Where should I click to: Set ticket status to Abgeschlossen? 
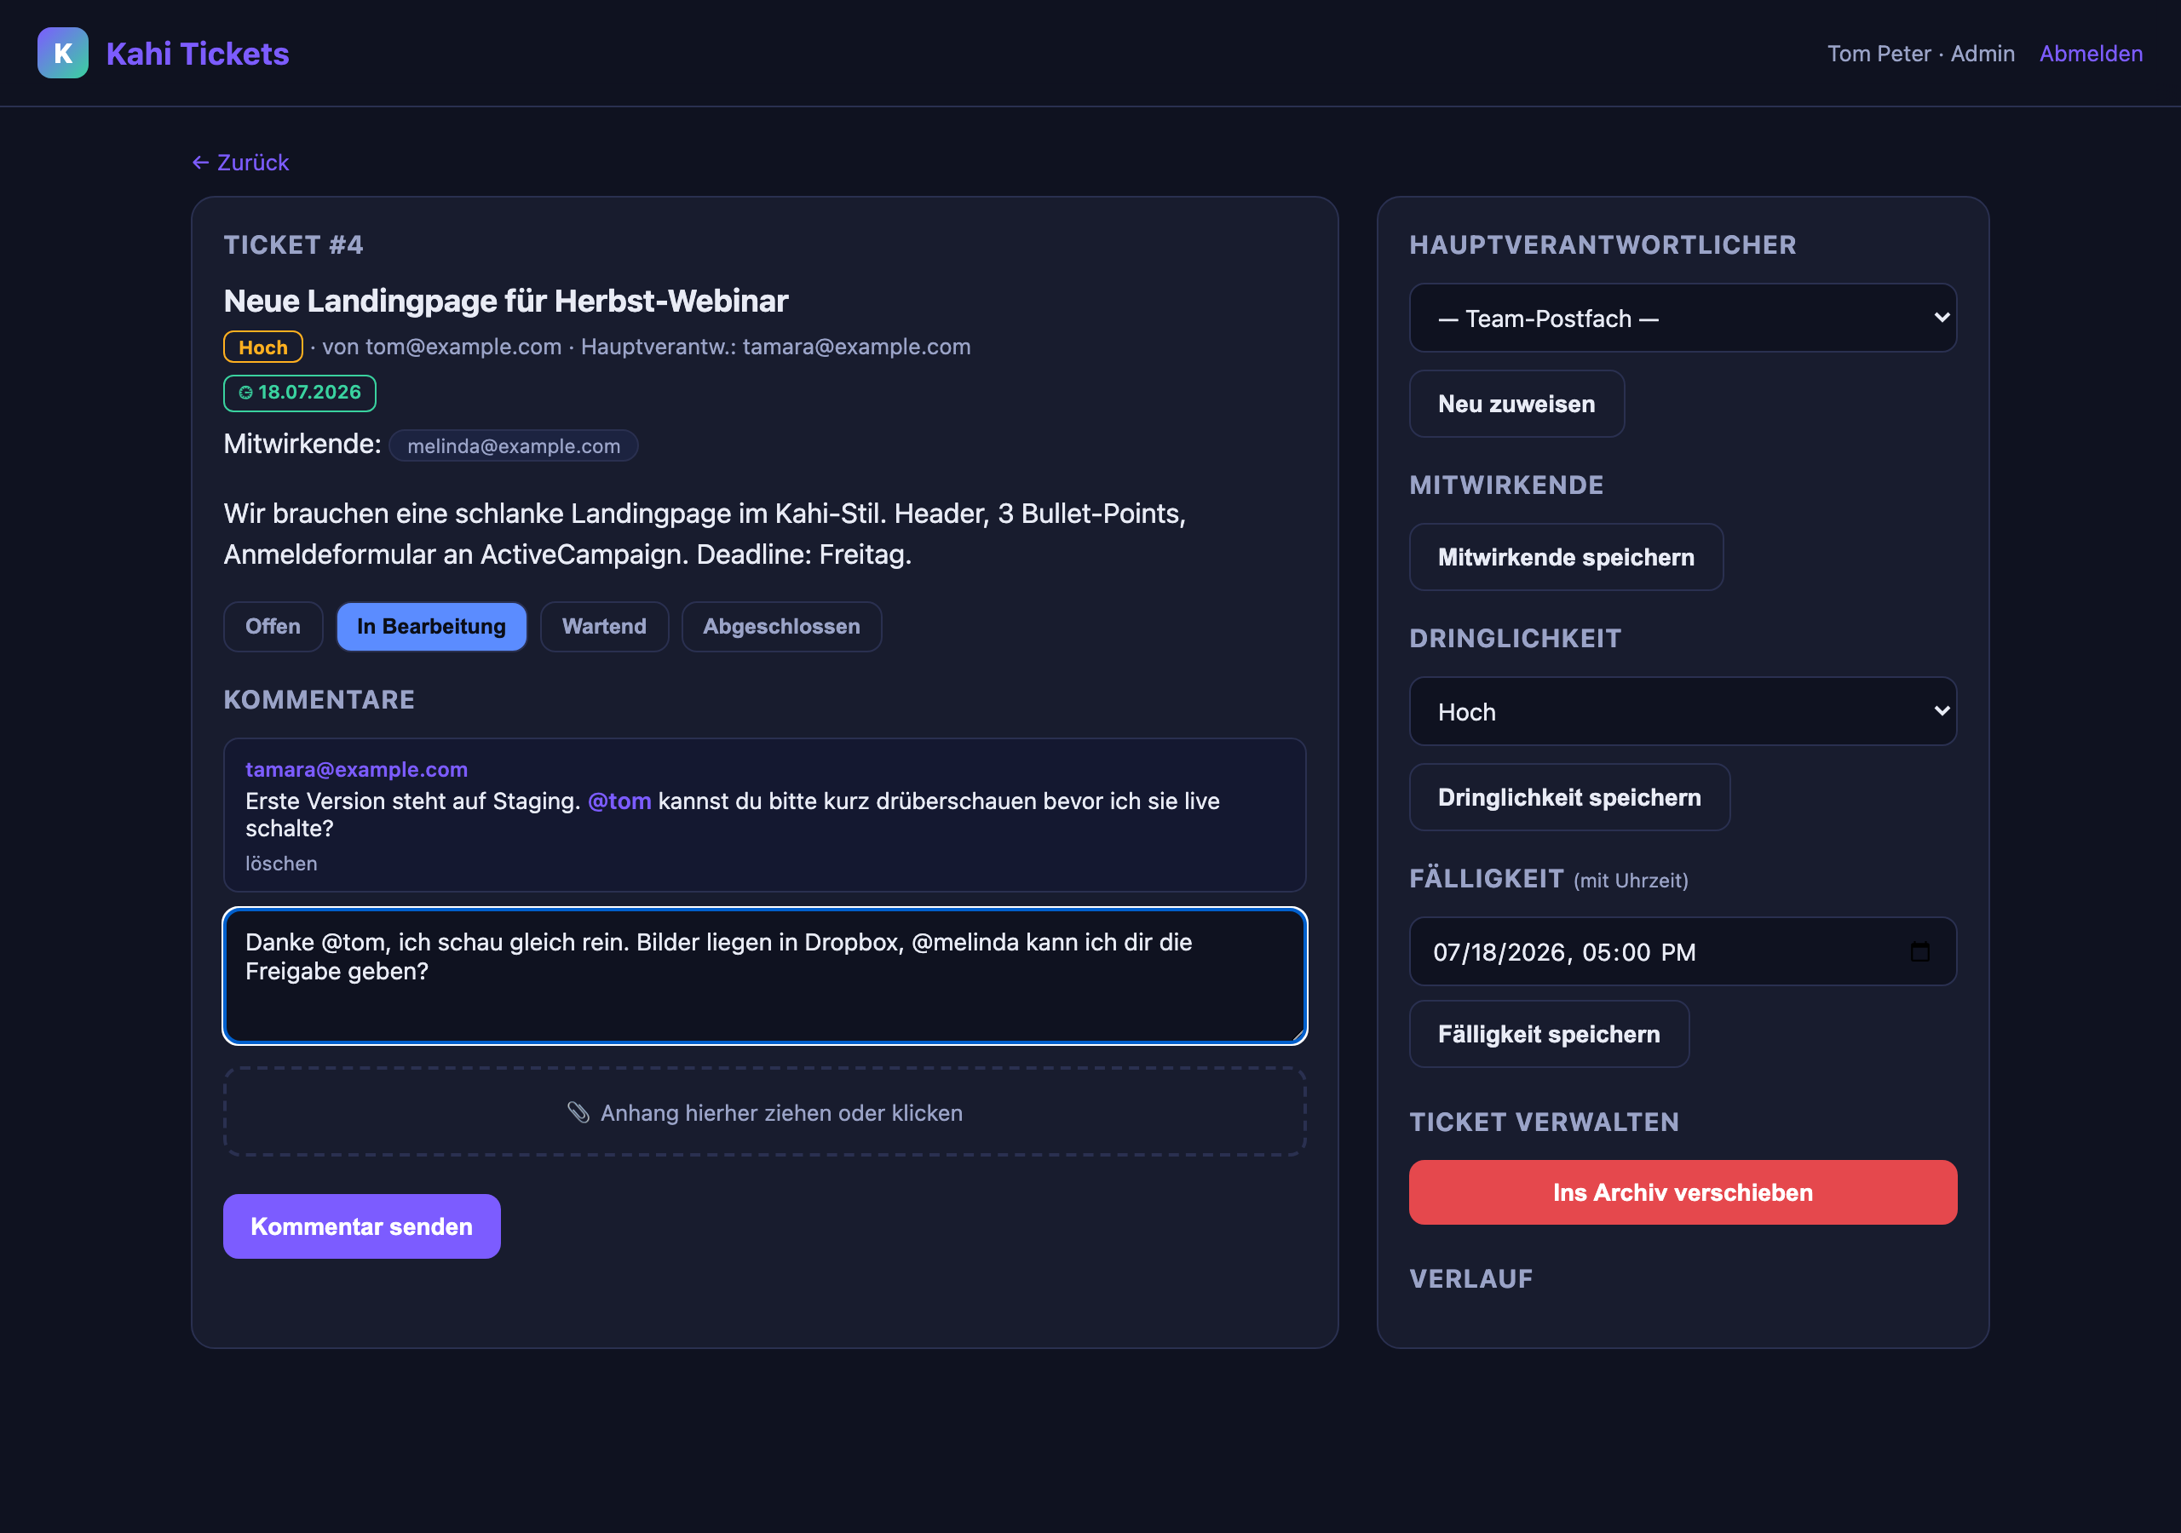pyautogui.click(x=781, y=627)
